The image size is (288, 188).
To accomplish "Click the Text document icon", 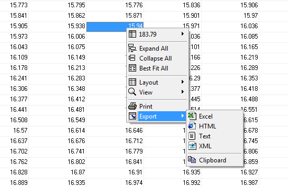I will pyautogui.click(x=192, y=136).
